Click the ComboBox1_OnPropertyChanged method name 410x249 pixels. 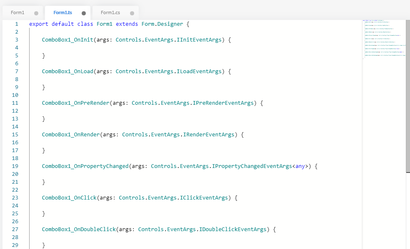(85, 166)
